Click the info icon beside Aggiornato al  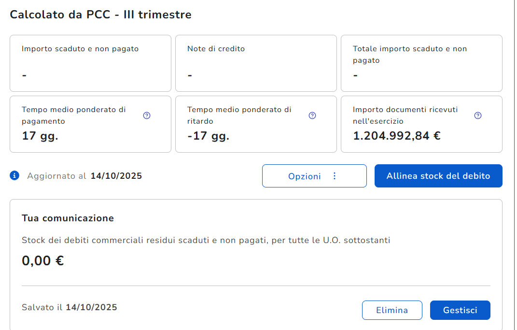[14, 176]
